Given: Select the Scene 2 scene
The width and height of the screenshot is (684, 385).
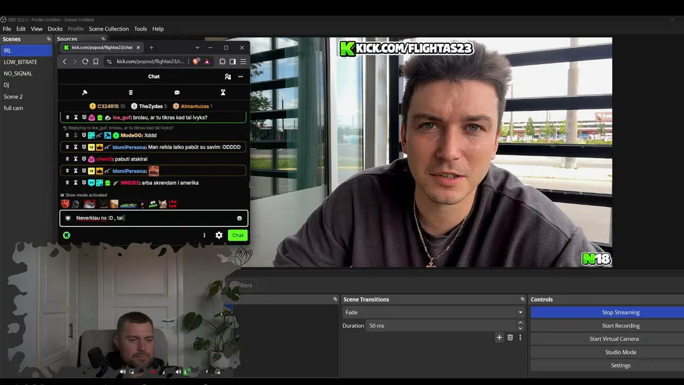Looking at the screenshot, I should (26, 97).
